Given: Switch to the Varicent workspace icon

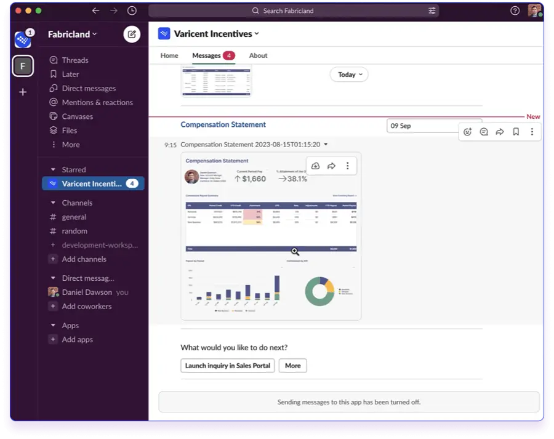Looking at the screenshot, I should click(23, 39).
